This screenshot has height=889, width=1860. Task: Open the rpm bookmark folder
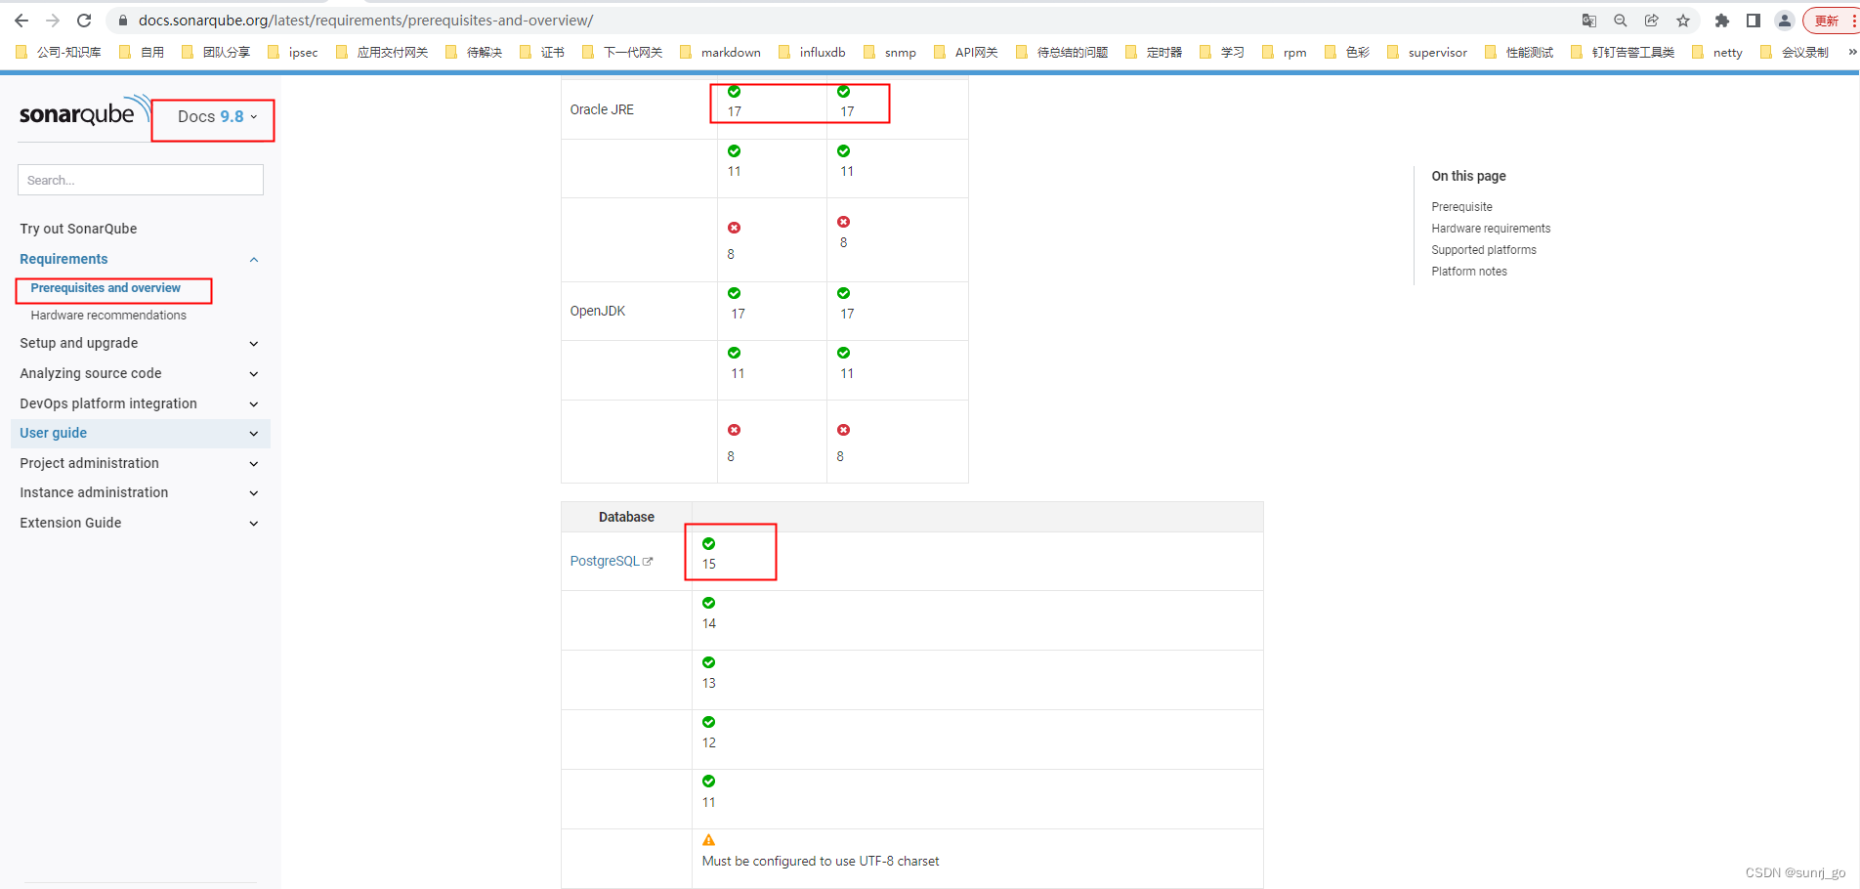click(x=1285, y=53)
